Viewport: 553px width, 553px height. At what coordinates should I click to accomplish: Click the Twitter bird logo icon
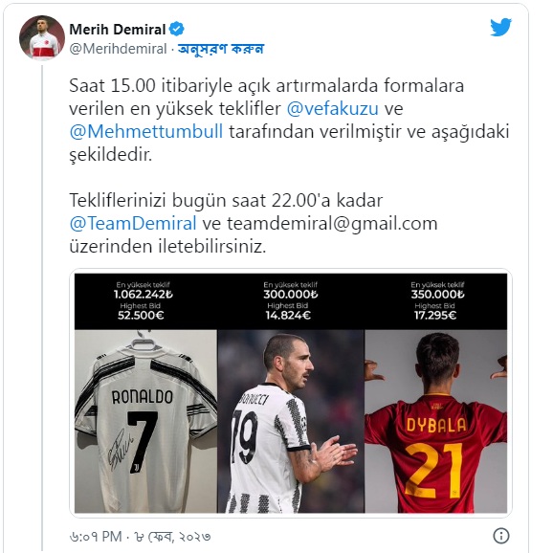click(500, 27)
